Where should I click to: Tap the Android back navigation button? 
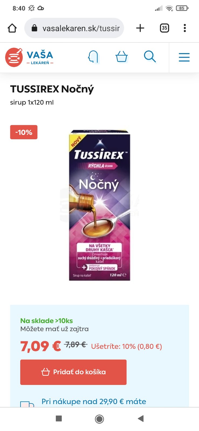(140, 419)
